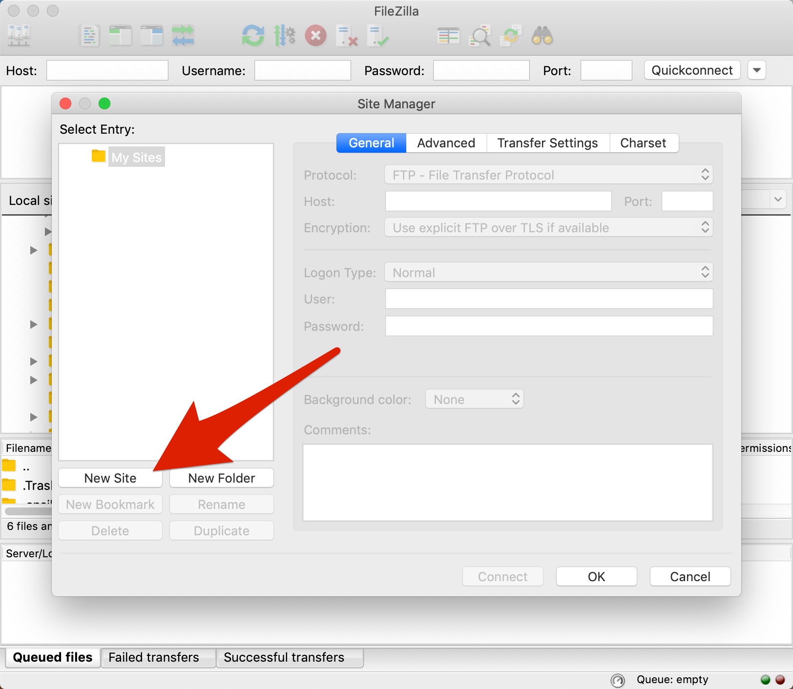Click the My Sites folder icon
Screen dimensions: 793x689
[x=99, y=156]
